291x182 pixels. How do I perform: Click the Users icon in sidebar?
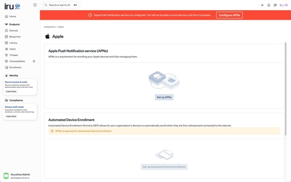[x=6, y=49]
